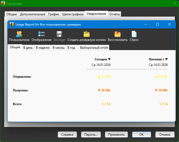Maximize the Usage Report window
Image resolution: width=179 pixels, height=142 pixels.
point(157,24)
